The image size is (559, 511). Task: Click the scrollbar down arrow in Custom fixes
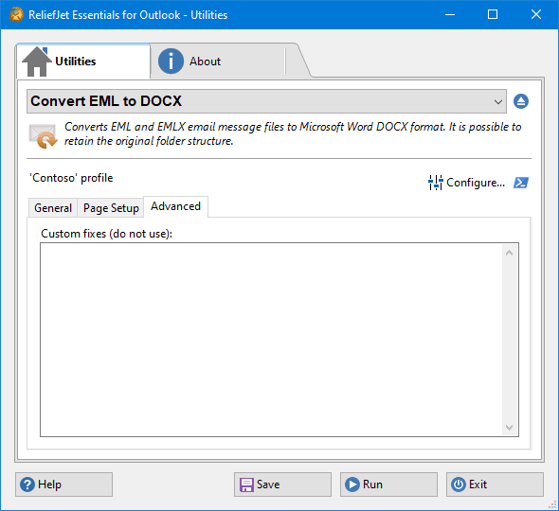point(509,427)
